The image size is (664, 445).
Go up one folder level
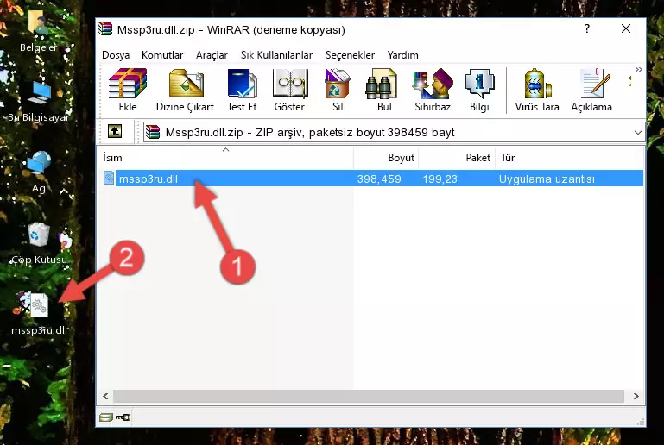coord(115,132)
